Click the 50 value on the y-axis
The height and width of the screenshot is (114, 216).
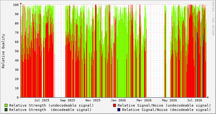coord(17,51)
